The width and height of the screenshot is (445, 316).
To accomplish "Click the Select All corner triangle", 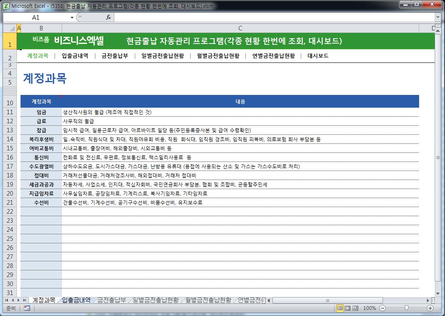I will tap(10, 28).
